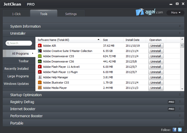Click the Creative Suite 5 Master Collection icon
The width and height of the screenshot is (187, 133).
pyautogui.click(x=40, y=51)
